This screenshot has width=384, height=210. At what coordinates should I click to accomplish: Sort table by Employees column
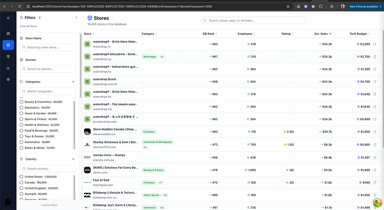247,34
